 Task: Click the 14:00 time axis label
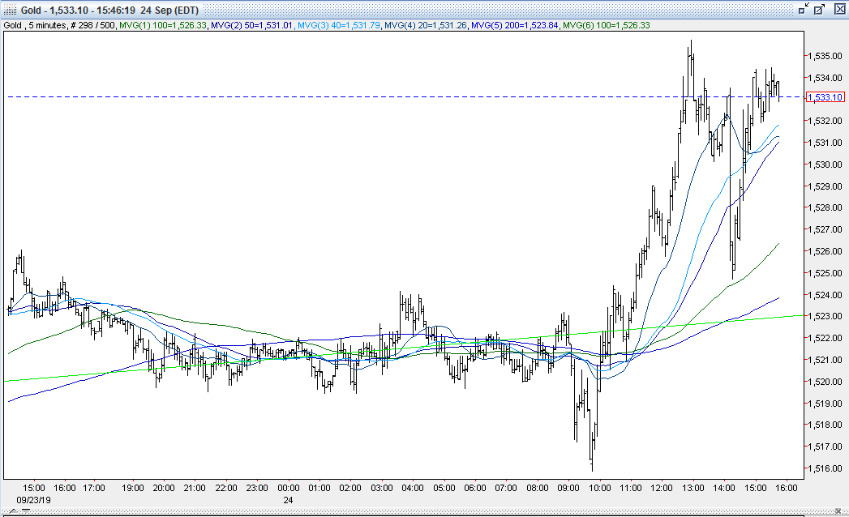[x=723, y=488]
